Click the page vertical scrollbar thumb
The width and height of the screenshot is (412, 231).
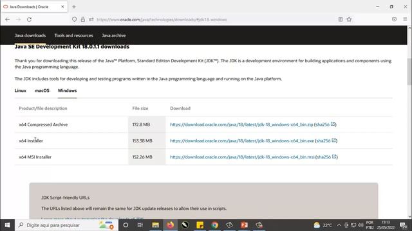tap(409, 71)
